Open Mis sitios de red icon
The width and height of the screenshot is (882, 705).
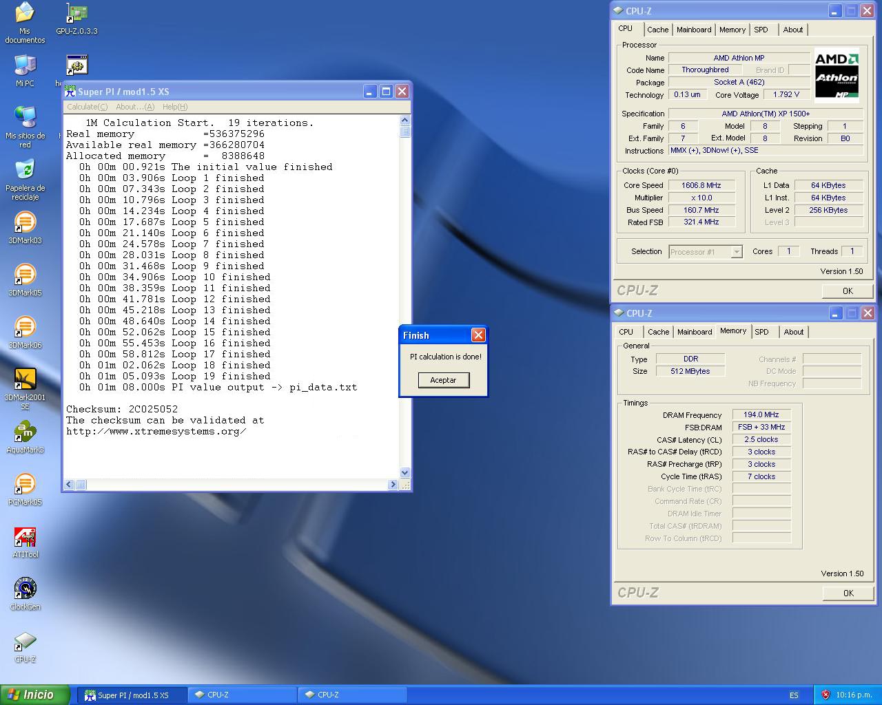[25, 127]
